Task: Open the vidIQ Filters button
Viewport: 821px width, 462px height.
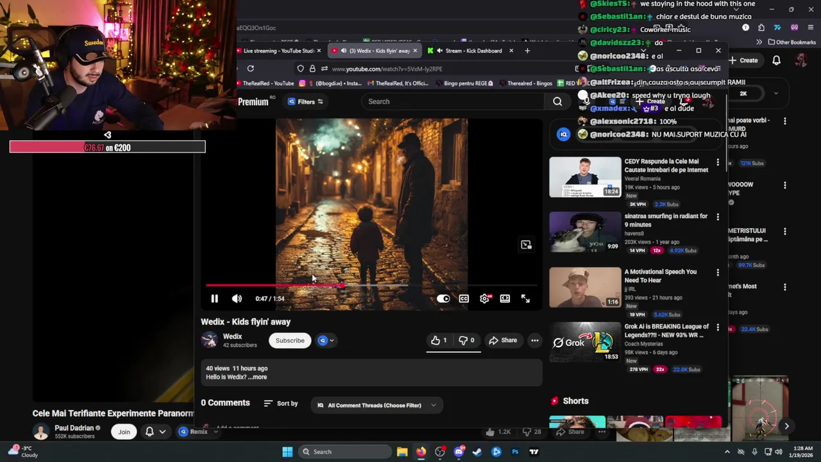Action: click(x=305, y=101)
